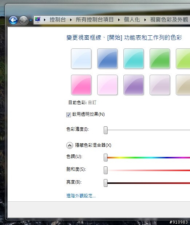
Task: Click the control panel icon in address bar
Action: click(x=38, y=20)
